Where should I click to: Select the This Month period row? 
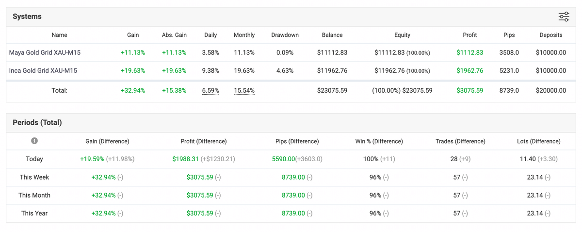point(34,195)
